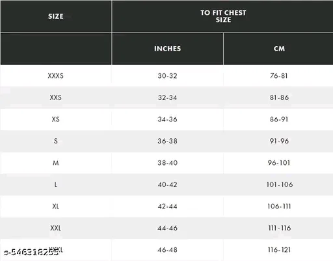Select the XL size label
Viewport: 333px width, 261px height.
pos(56,206)
